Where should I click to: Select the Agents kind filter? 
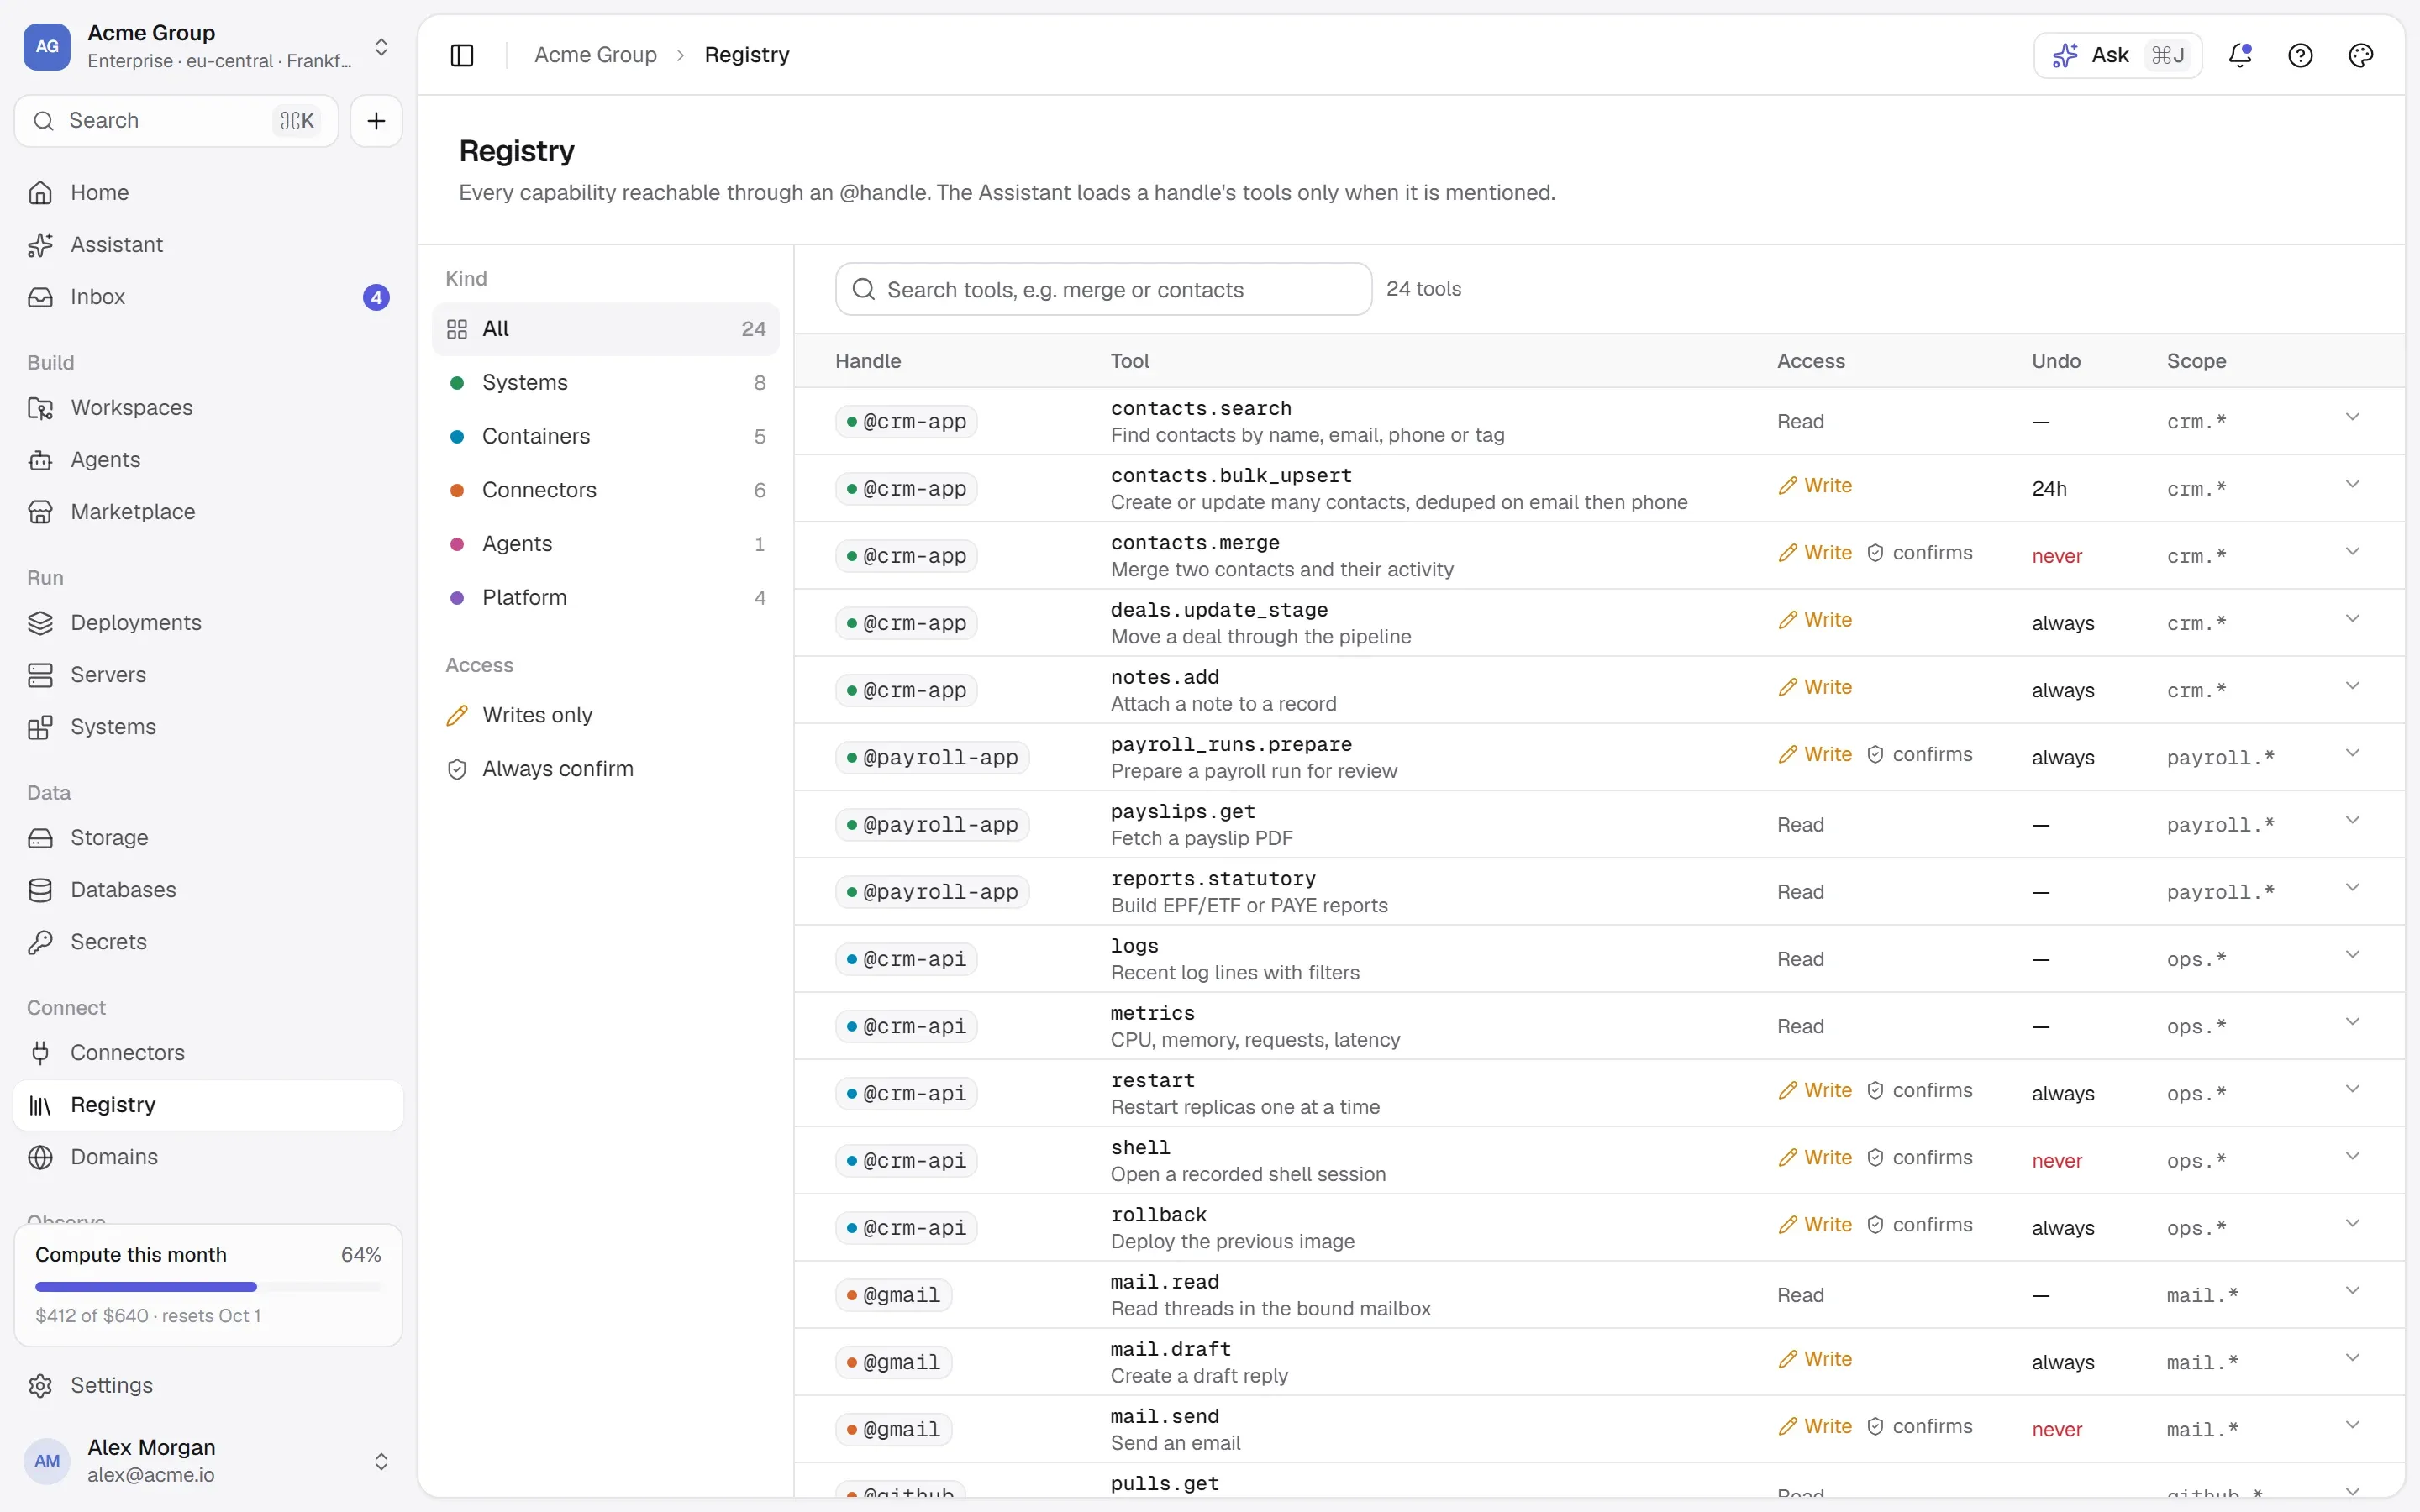click(605, 544)
